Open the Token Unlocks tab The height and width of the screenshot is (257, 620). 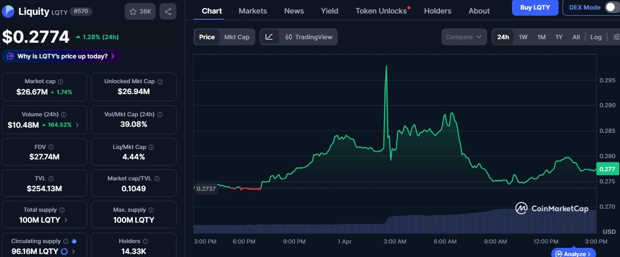tap(380, 11)
